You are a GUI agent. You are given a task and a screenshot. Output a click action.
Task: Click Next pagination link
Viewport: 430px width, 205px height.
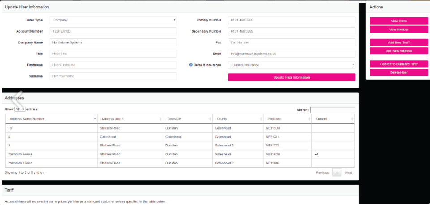348,172
